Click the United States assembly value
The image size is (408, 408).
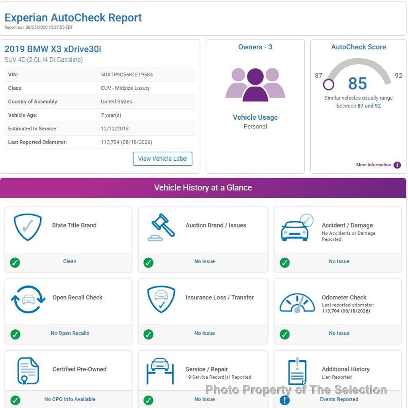click(116, 102)
